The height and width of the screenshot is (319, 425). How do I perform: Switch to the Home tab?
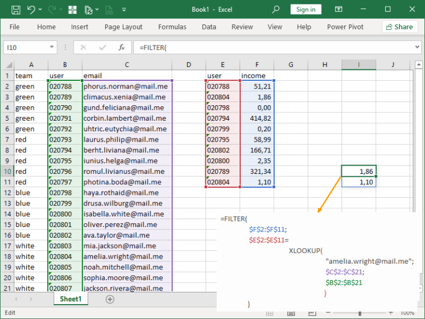[46, 27]
